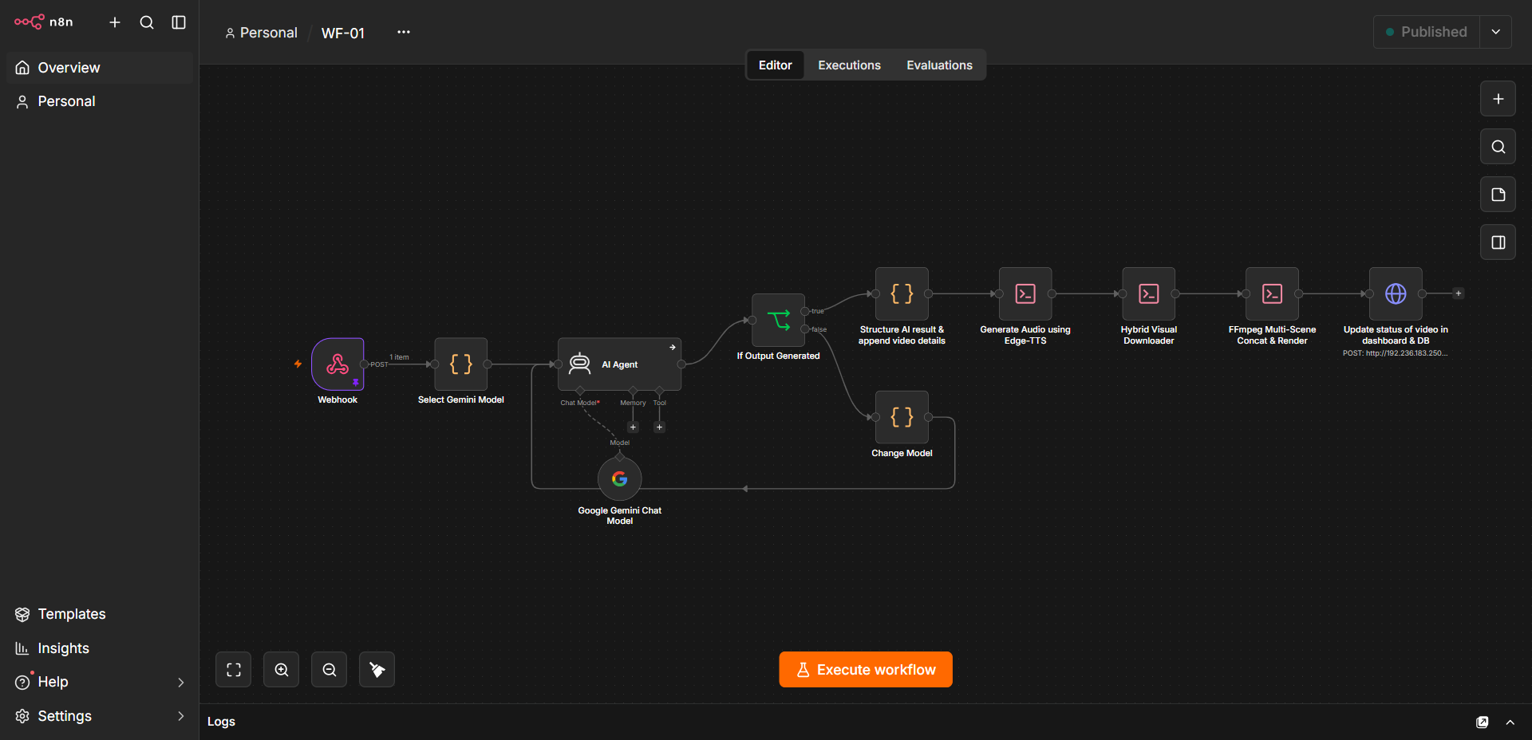Screen dimensions: 1532x740
Task: Select the Change Model code node
Action: [902, 417]
